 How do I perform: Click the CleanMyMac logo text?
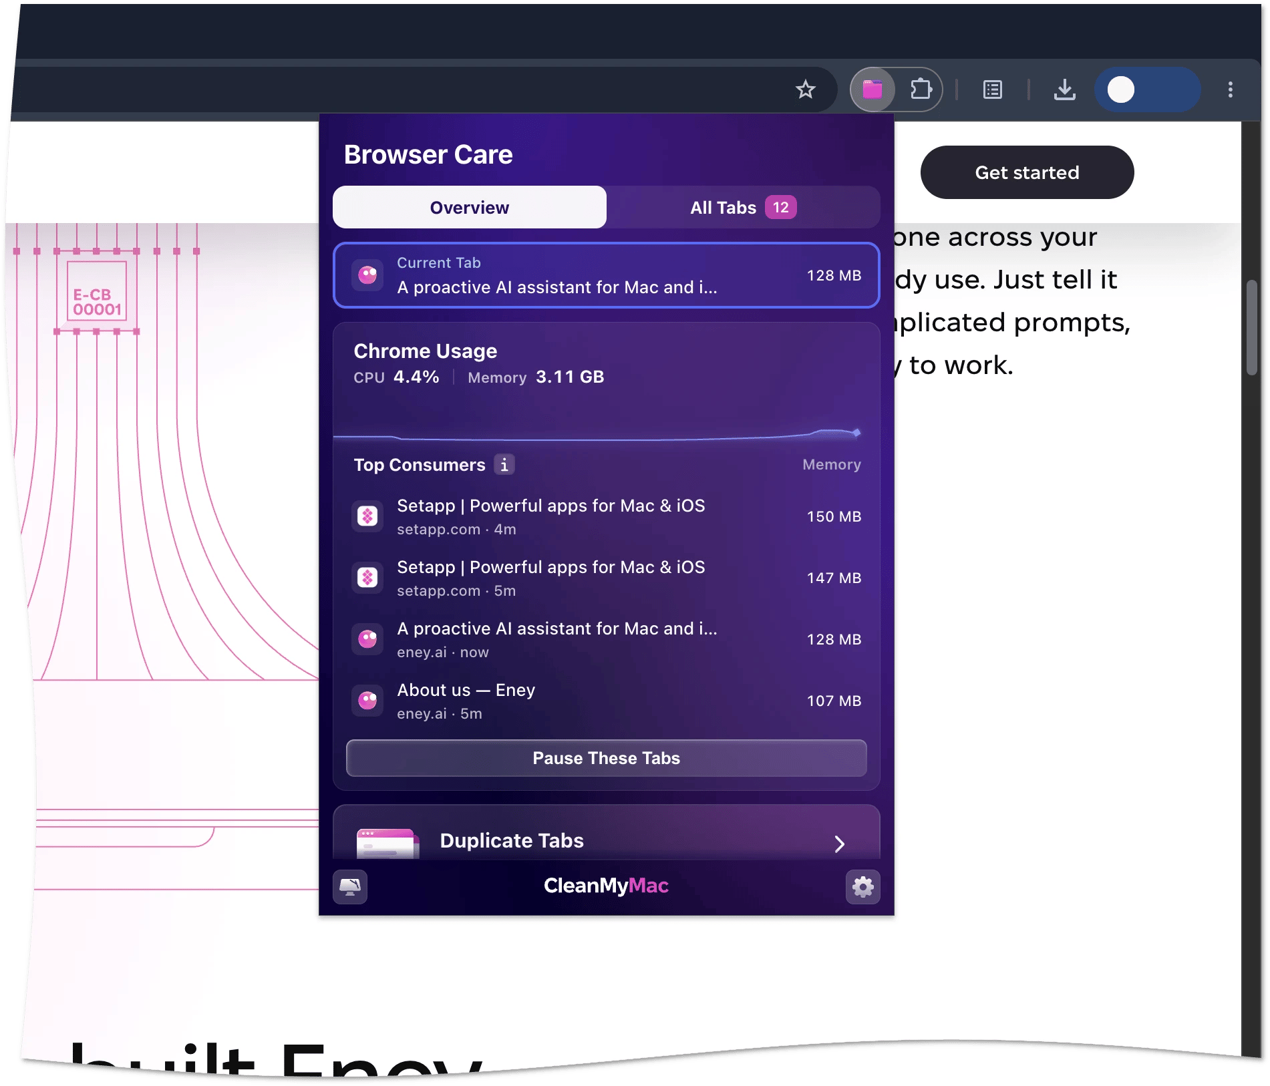pos(607,886)
